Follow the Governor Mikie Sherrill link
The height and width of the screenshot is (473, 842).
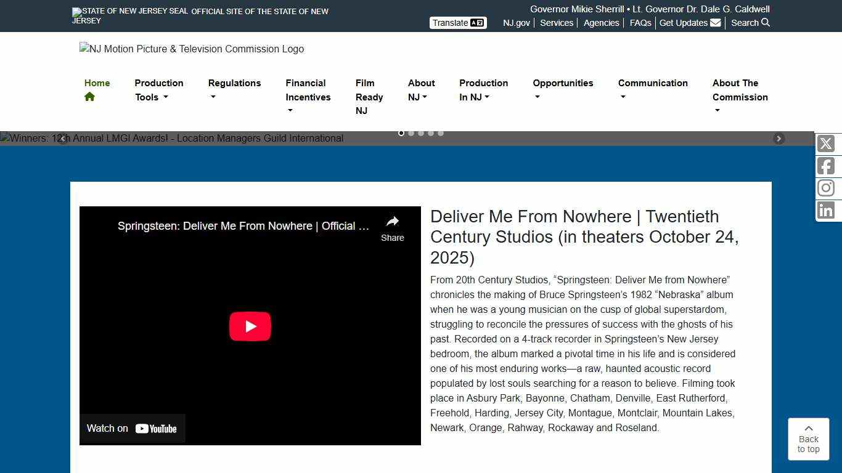[x=576, y=9]
